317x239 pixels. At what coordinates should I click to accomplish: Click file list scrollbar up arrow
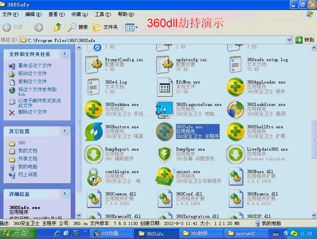click(314, 48)
